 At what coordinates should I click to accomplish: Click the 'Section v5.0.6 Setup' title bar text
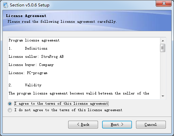coord(30,5)
